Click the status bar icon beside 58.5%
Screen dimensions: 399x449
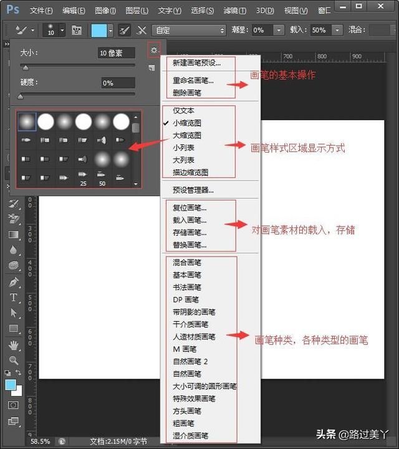coord(62,442)
